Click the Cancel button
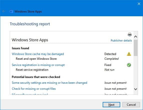The width and height of the screenshot is (143, 110). tap(131, 105)
